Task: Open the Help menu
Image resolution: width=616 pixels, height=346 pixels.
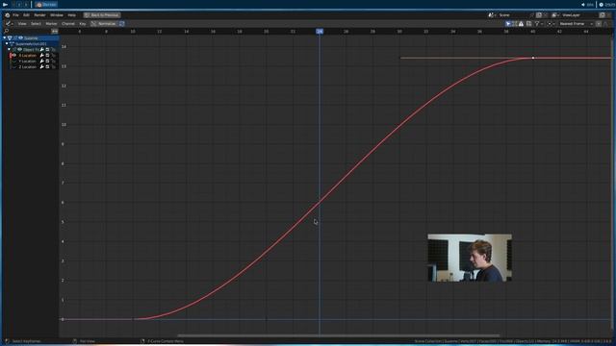Action: [71, 15]
